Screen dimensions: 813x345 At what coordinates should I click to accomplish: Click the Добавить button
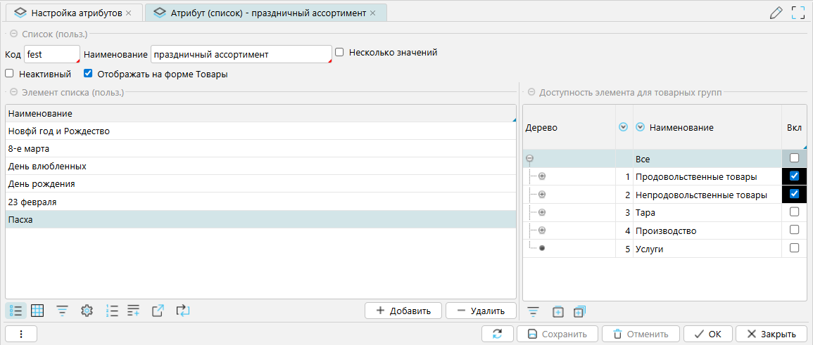[x=403, y=311]
